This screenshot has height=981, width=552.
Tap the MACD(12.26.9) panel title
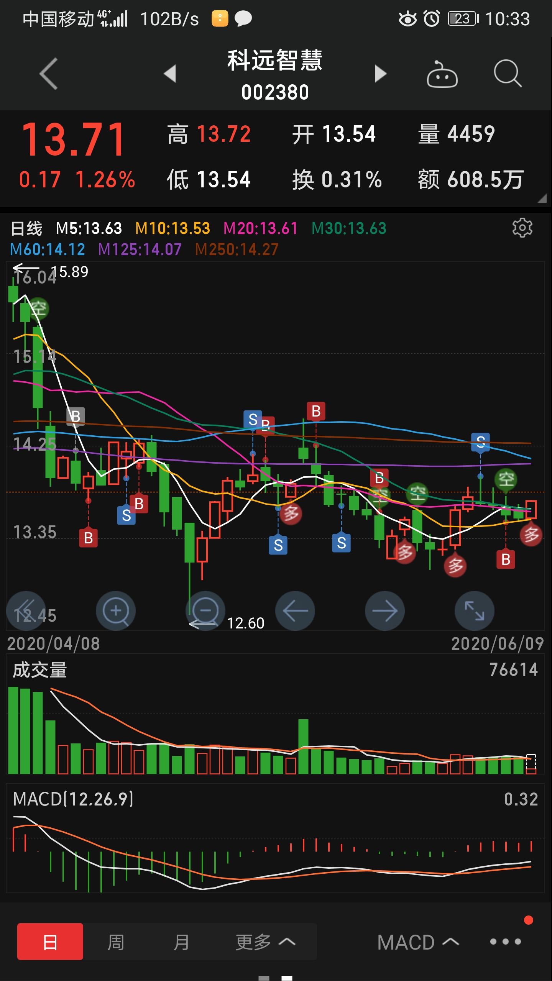(x=73, y=799)
